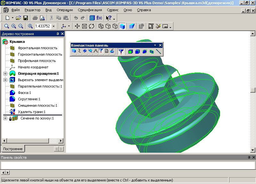Viewport: 256px width, 184px height.
Task: Open the Справка menu
Action: click(144, 10)
